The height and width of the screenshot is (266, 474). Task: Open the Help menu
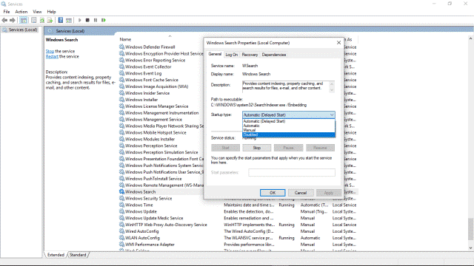(x=51, y=12)
